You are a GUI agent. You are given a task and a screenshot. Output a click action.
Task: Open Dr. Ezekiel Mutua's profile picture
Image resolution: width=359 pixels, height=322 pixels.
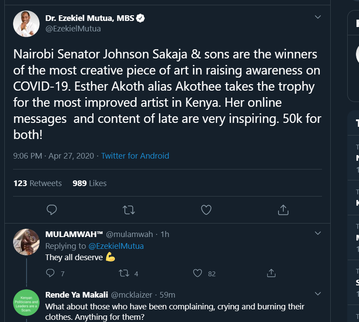pyautogui.click(x=26, y=23)
